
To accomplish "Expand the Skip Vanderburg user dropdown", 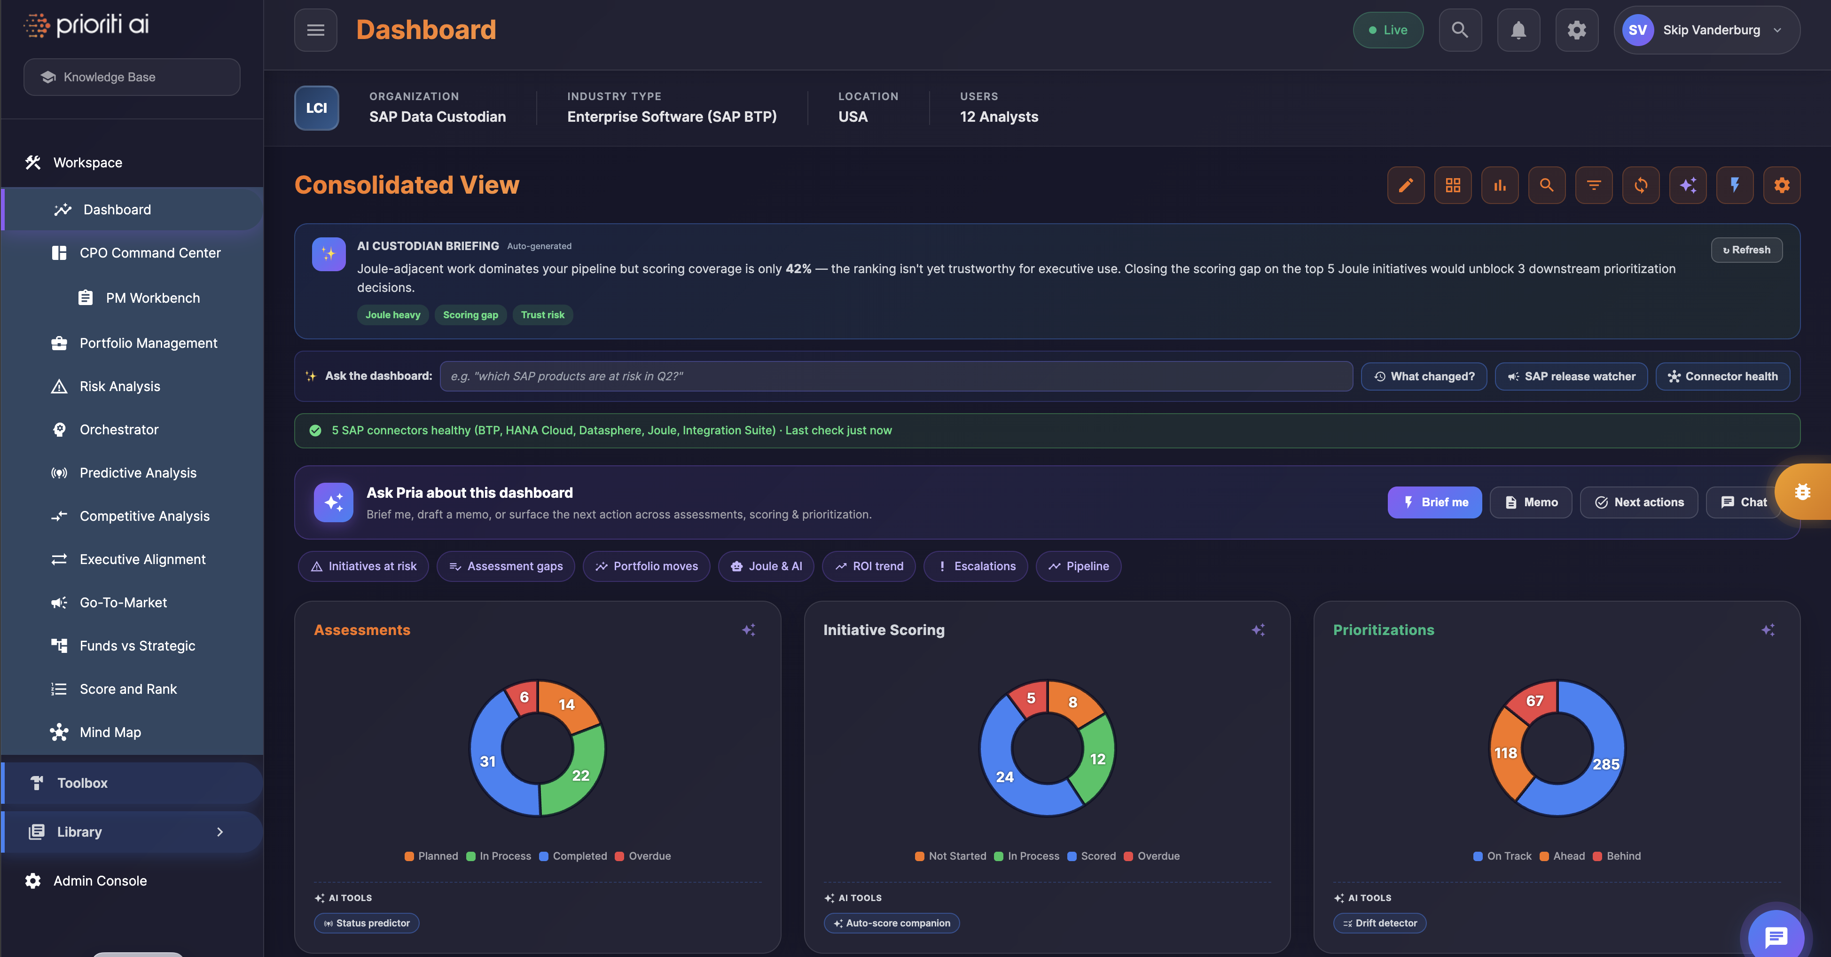I will (x=1706, y=30).
